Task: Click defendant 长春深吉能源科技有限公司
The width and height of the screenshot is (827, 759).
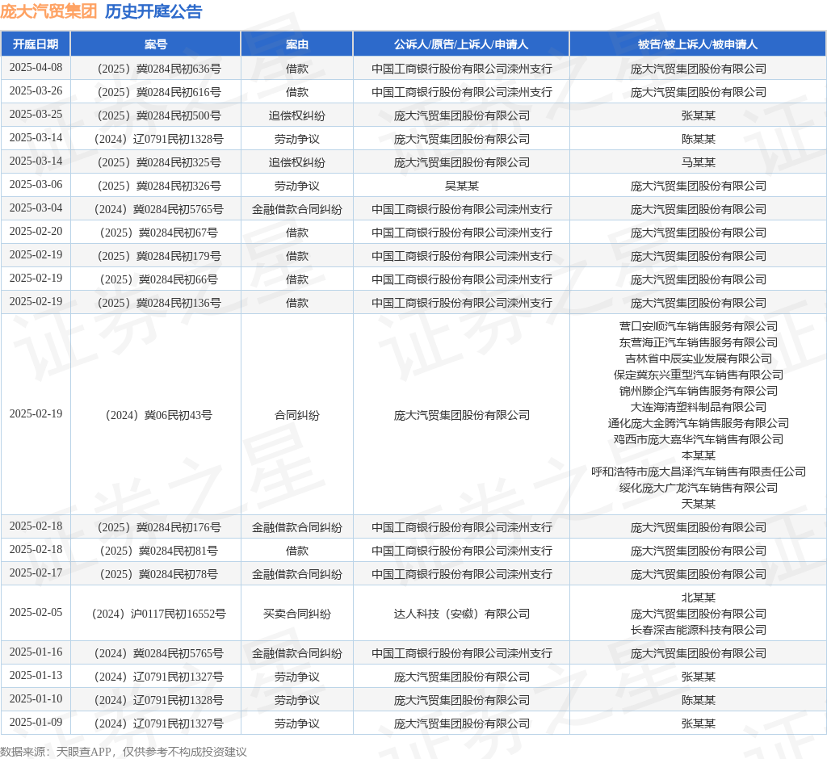Action: tap(699, 631)
